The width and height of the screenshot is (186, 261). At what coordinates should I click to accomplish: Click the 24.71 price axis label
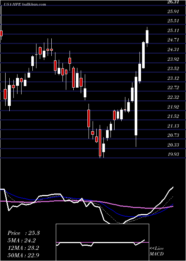[x=174, y=40]
